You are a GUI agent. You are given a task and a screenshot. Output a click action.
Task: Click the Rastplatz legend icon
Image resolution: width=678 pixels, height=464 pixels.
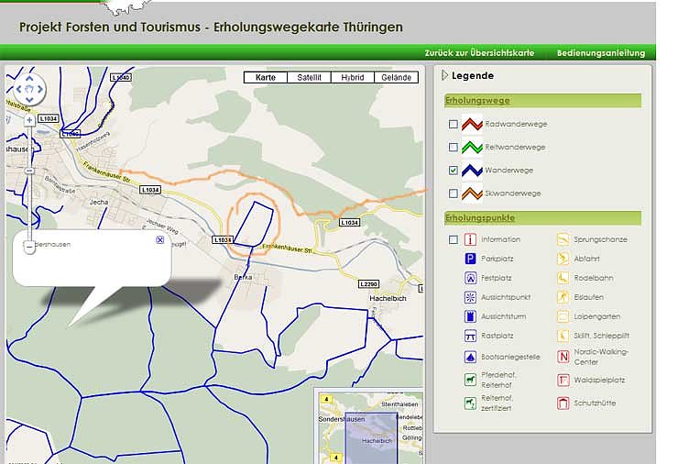click(x=471, y=336)
